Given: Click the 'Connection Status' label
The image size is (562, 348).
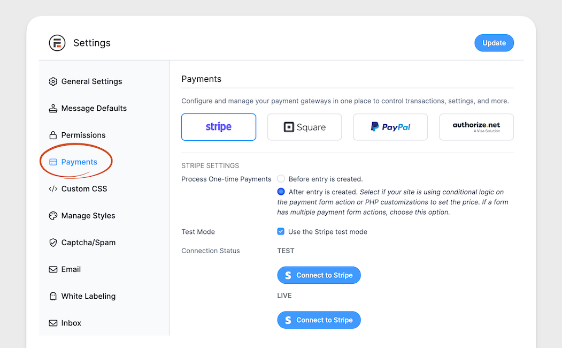Looking at the screenshot, I should (210, 251).
